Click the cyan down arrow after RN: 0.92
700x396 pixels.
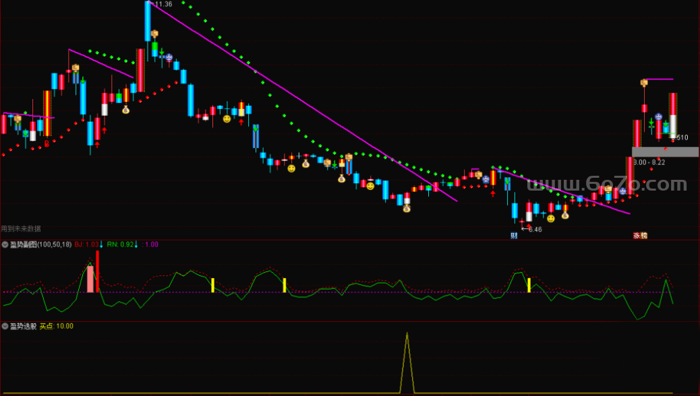click(x=136, y=244)
